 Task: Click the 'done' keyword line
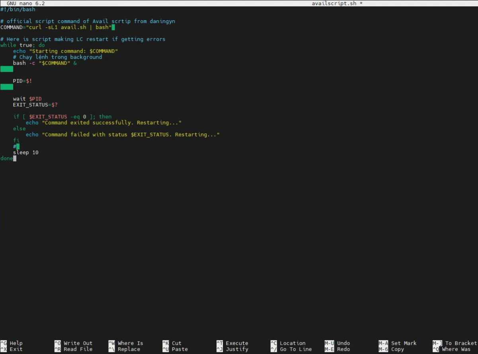(x=7, y=158)
